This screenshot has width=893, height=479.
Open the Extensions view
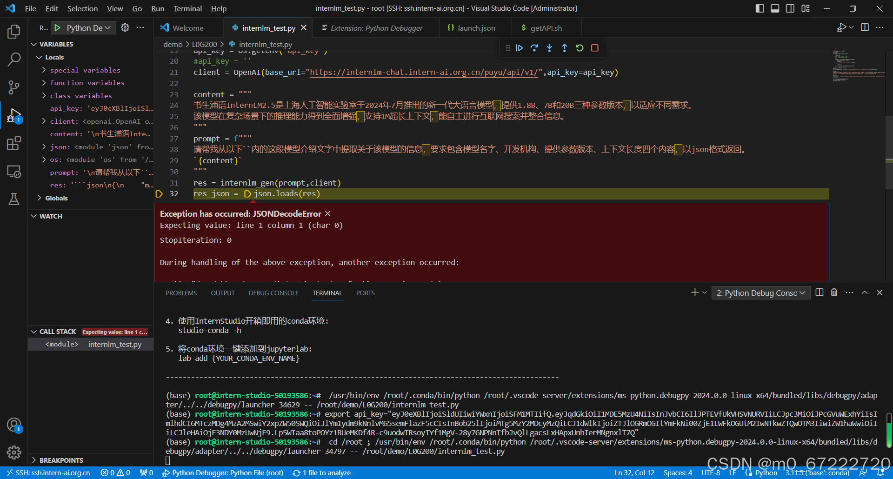pyautogui.click(x=14, y=143)
